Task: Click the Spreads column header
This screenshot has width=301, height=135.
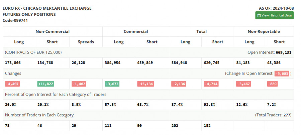Action: pyautogui.click(x=86, y=42)
